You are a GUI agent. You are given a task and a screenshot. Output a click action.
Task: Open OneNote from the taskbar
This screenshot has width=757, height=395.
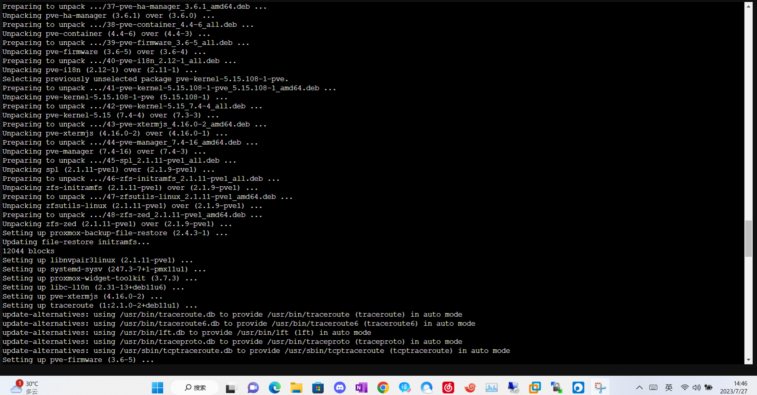tap(361, 387)
